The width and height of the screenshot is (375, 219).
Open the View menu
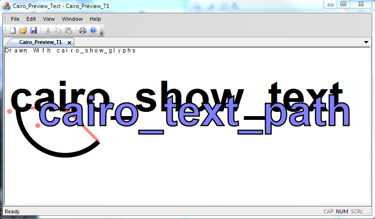coord(49,19)
